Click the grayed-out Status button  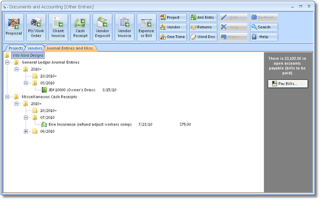pos(233,37)
